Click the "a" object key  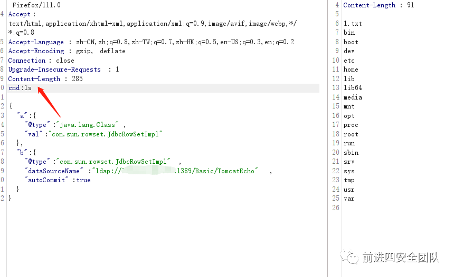22,115
